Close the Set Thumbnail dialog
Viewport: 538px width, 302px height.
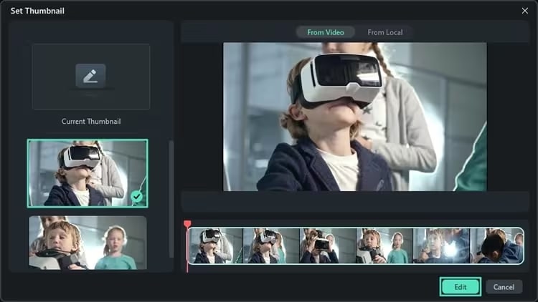[x=524, y=11]
